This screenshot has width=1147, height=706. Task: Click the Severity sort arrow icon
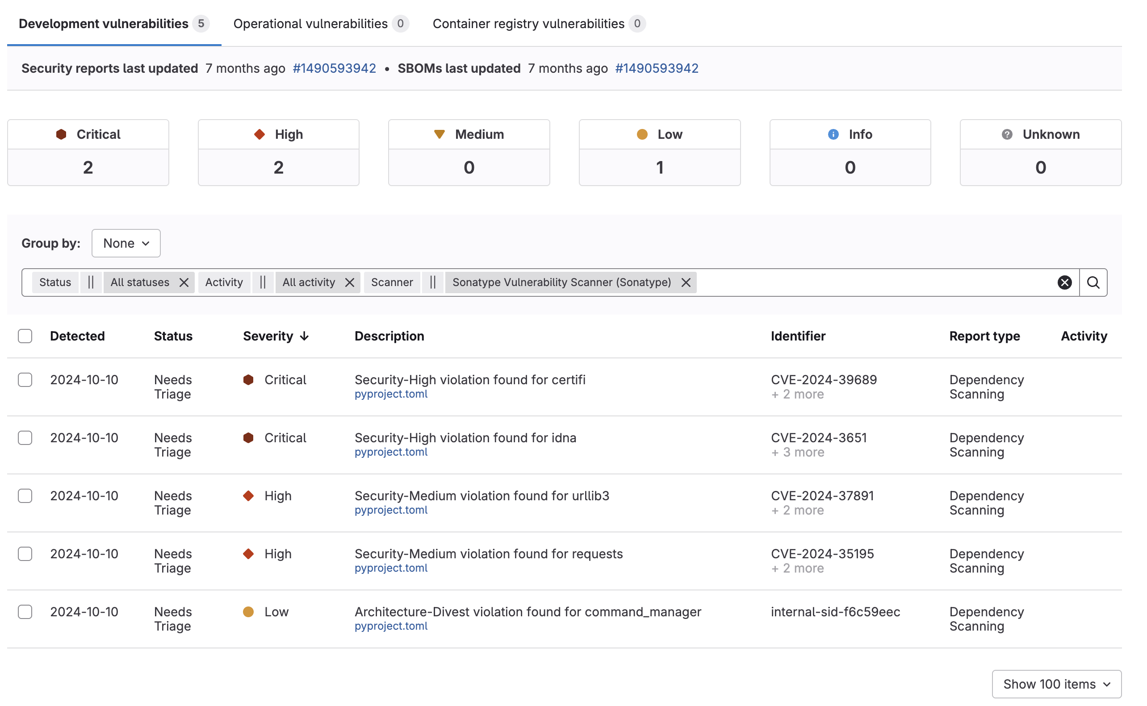304,336
